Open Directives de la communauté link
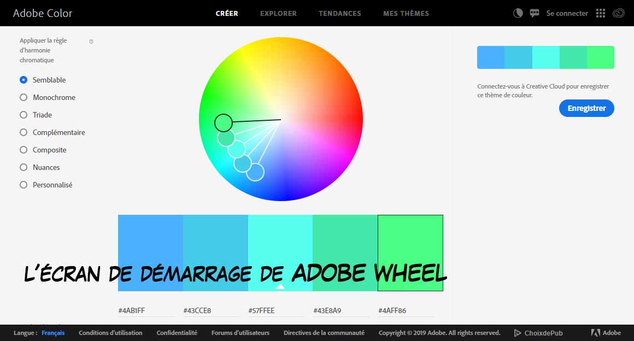 [324, 332]
